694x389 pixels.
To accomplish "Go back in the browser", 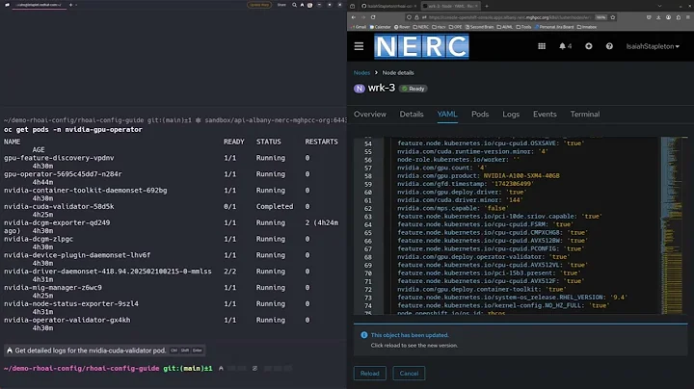I will click(353, 17).
